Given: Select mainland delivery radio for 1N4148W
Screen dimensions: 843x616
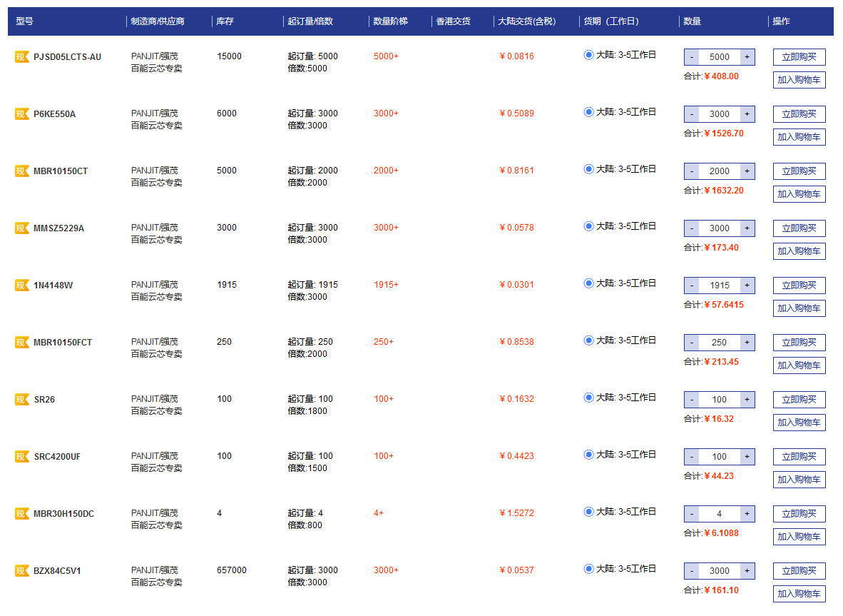Looking at the screenshot, I should pyautogui.click(x=588, y=283).
